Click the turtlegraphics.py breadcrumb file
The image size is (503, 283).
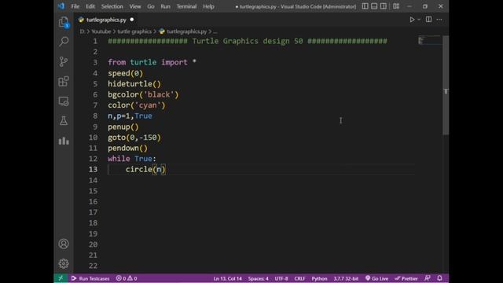183,31
